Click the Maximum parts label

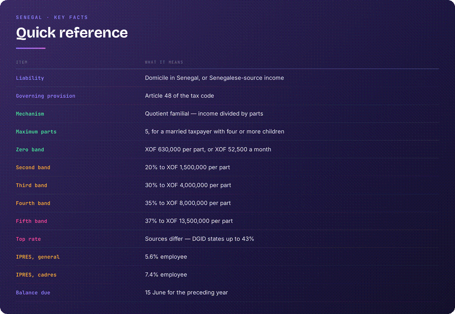[x=36, y=132]
